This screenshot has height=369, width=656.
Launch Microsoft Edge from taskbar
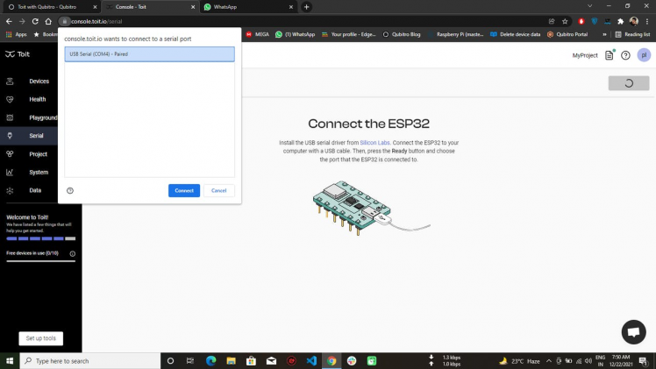pyautogui.click(x=210, y=360)
